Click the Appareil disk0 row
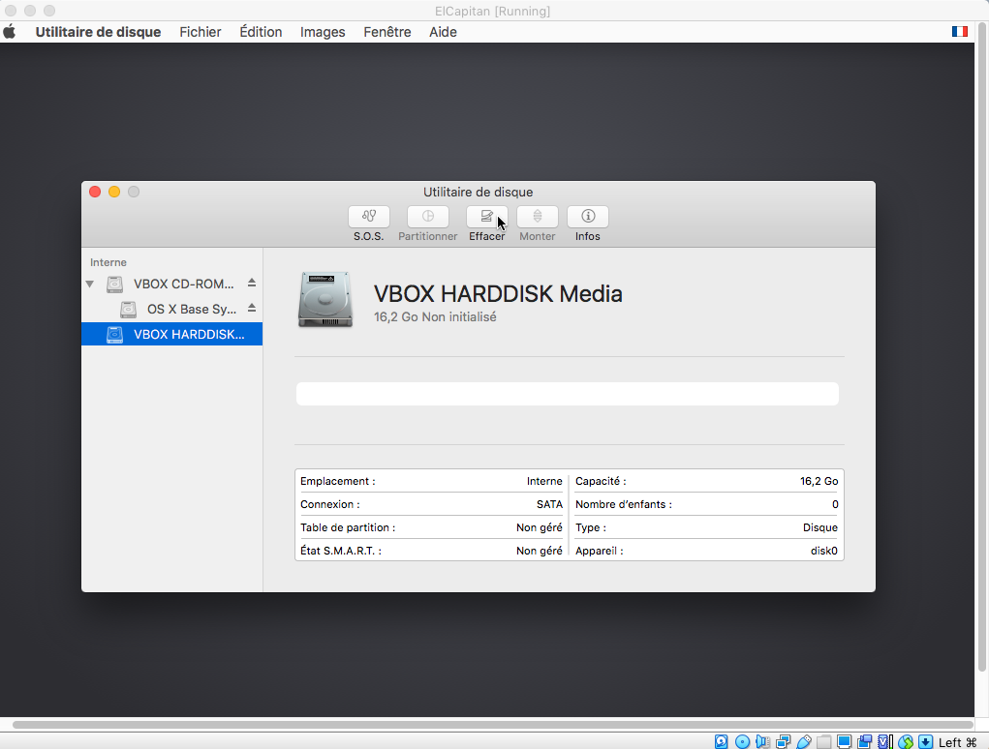The width and height of the screenshot is (989, 749). click(x=706, y=551)
